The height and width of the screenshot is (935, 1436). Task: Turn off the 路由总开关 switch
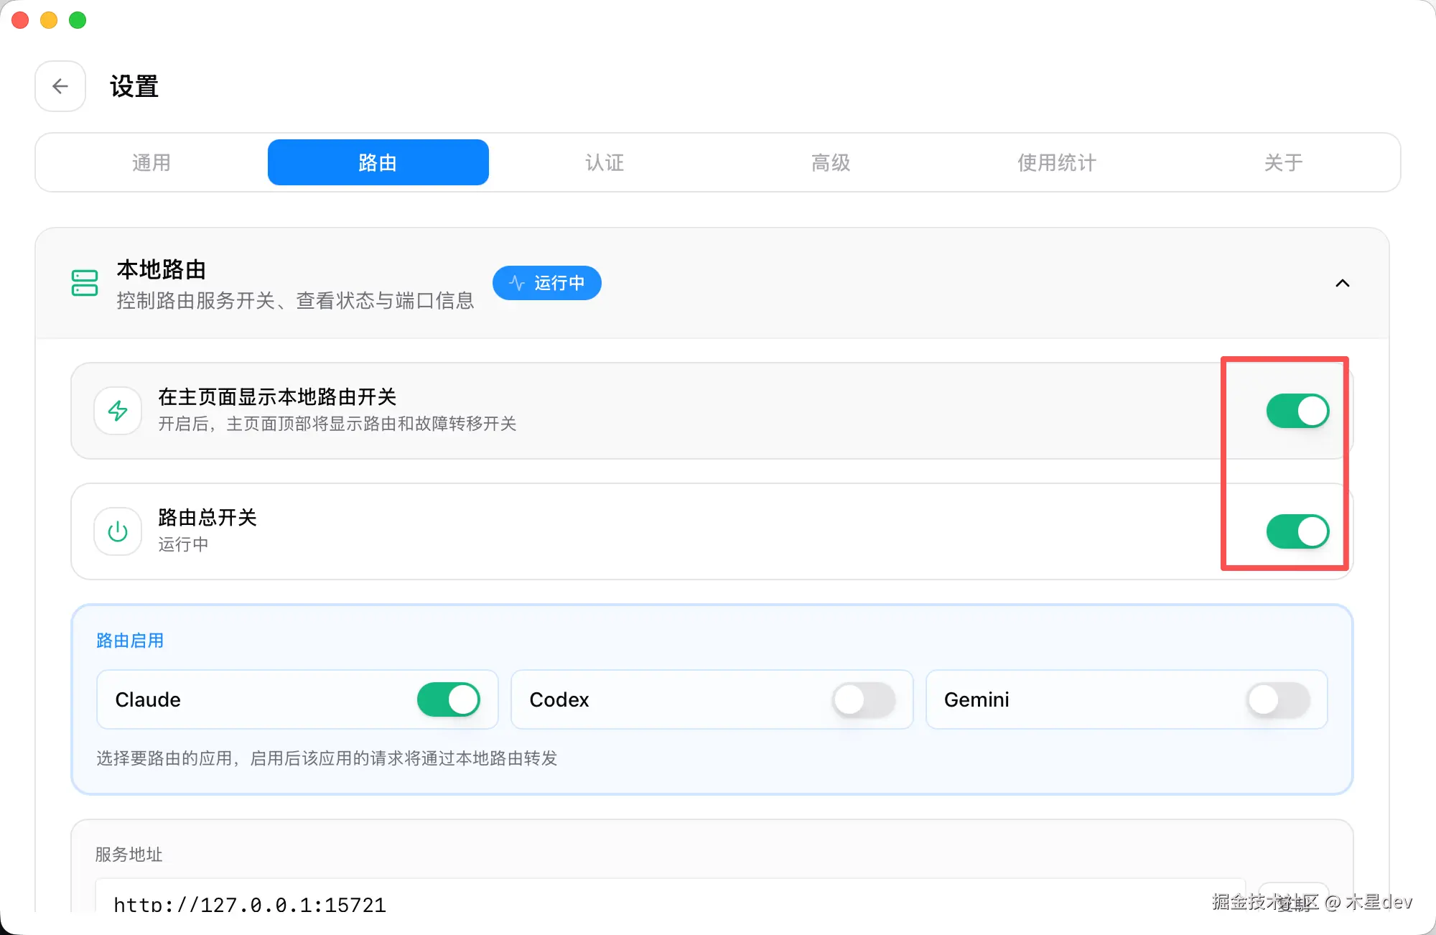click(1297, 531)
